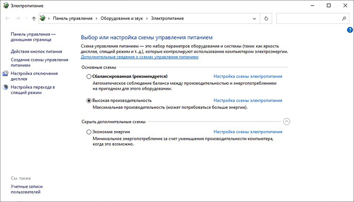Click the search magnifier icon
This screenshot has height=202, width=354.
(x=343, y=18)
